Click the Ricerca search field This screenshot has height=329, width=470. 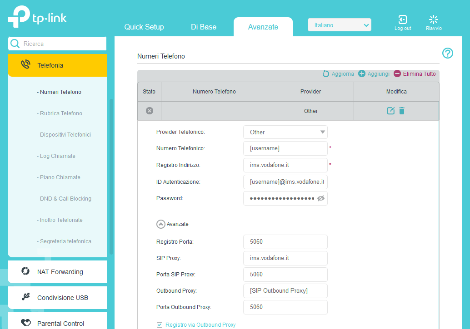click(x=57, y=44)
